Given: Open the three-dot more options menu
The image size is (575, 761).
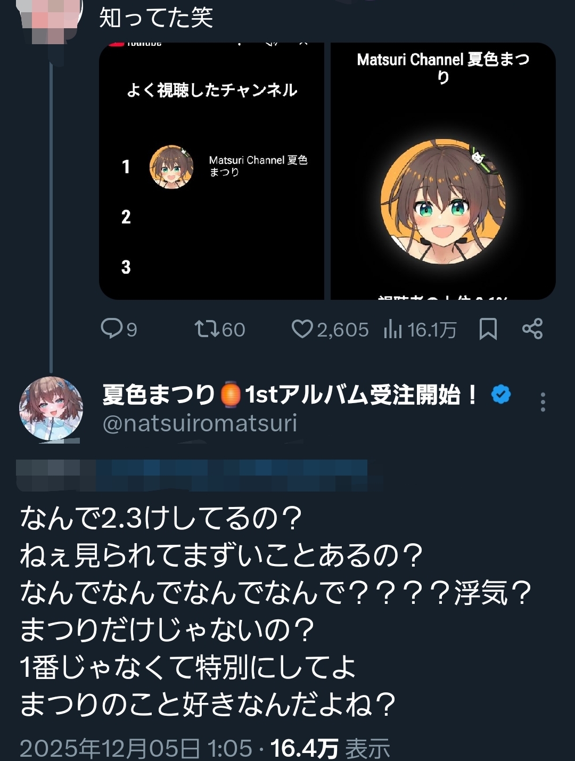Looking at the screenshot, I should tap(543, 402).
